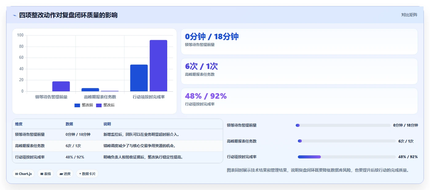Click the 表格 tag chip

click(45, 174)
